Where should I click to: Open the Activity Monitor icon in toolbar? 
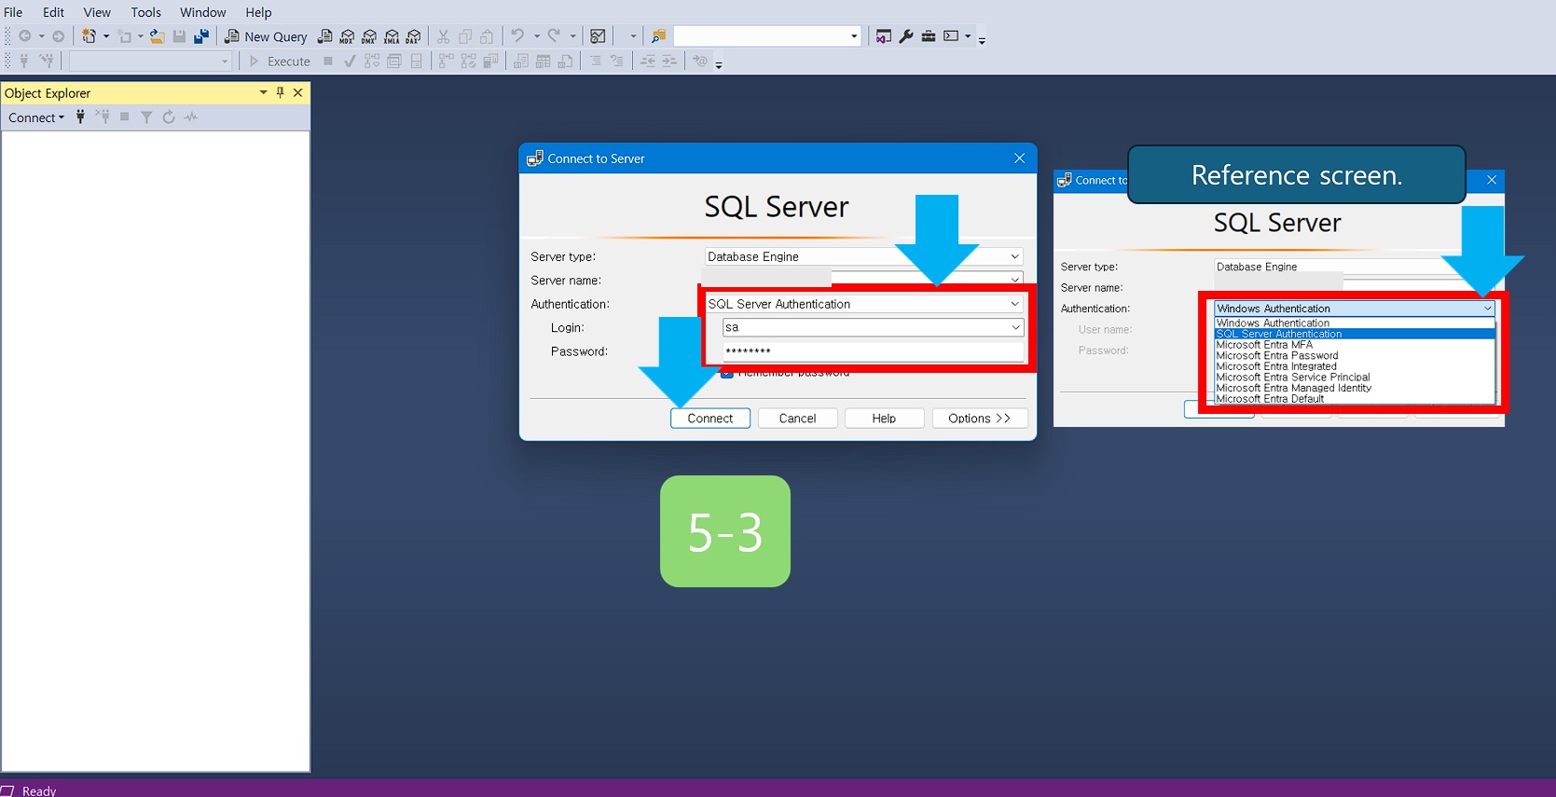[x=599, y=36]
